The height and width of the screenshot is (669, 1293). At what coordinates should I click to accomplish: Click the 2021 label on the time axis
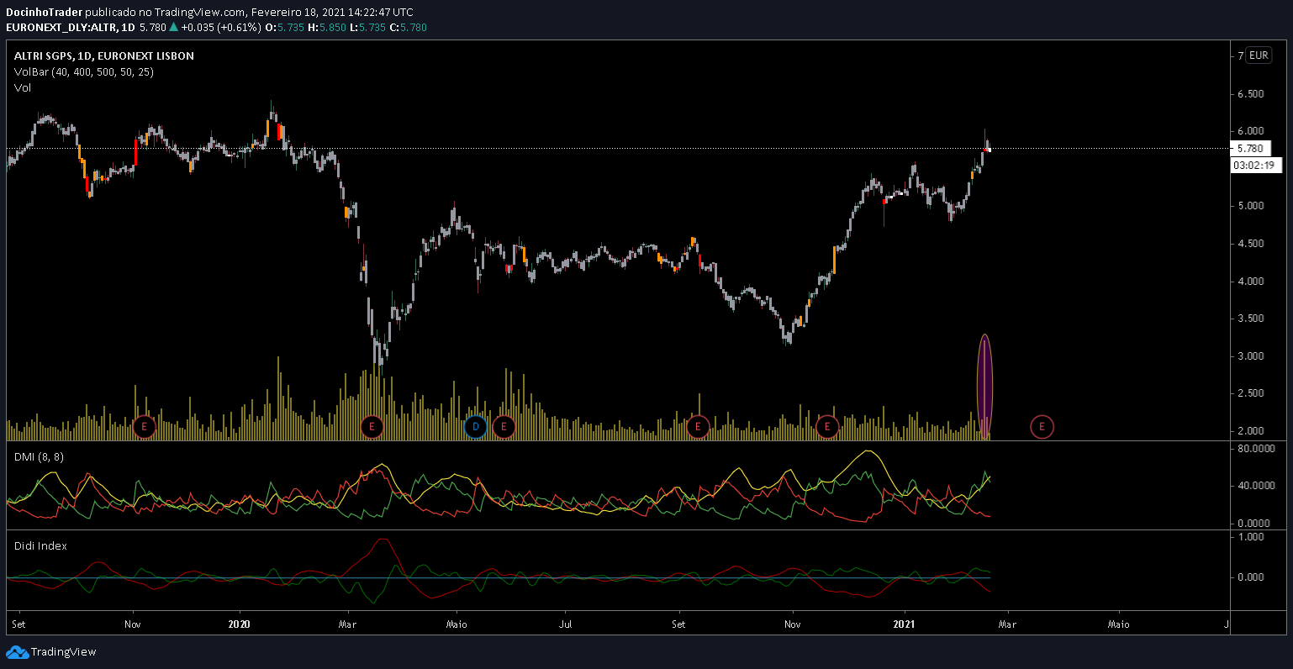tap(905, 624)
